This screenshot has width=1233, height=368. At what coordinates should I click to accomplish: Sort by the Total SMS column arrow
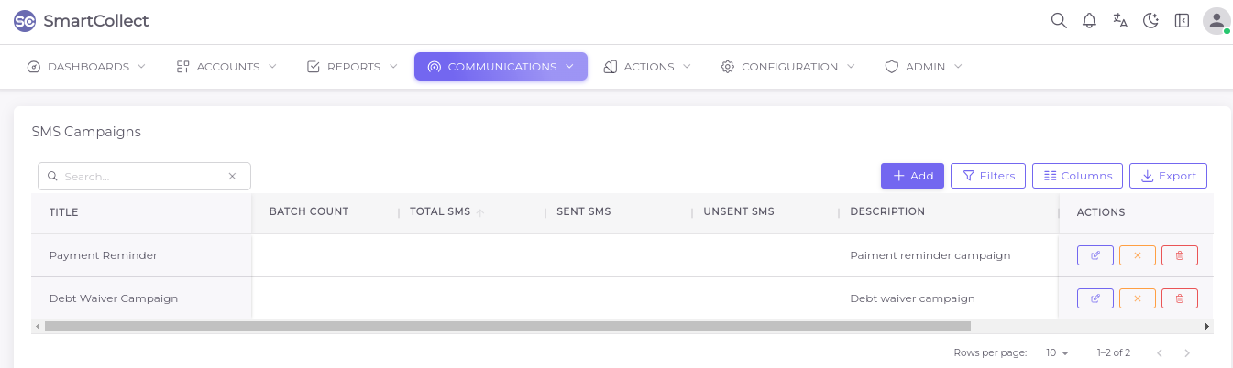tap(480, 212)
